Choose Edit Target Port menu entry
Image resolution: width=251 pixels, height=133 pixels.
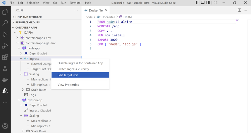(80, 75)
